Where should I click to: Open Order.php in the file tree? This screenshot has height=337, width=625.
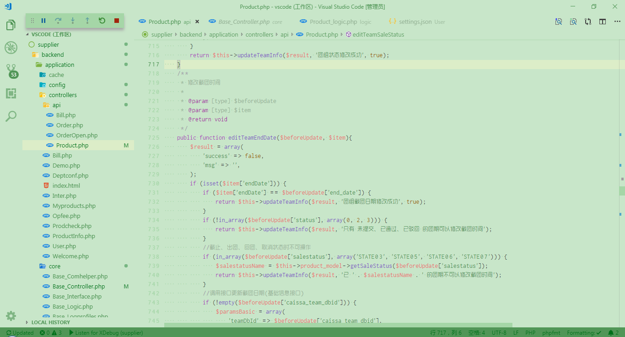pos(70,125)
